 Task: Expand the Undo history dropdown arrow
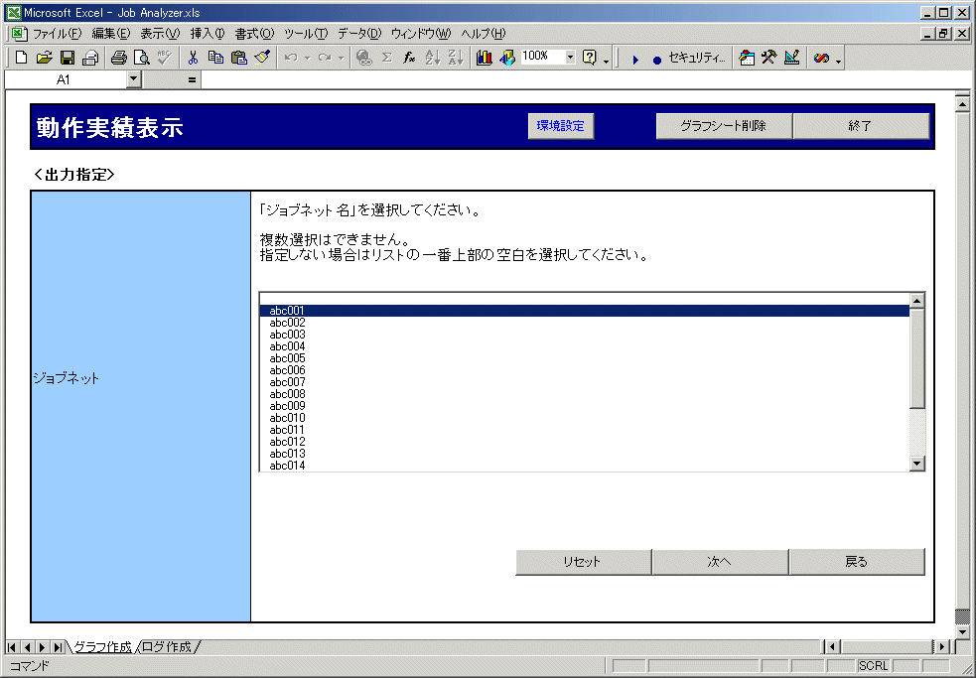[x=307, y=58]
